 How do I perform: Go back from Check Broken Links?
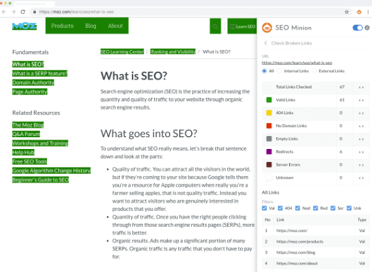point(266,43)
